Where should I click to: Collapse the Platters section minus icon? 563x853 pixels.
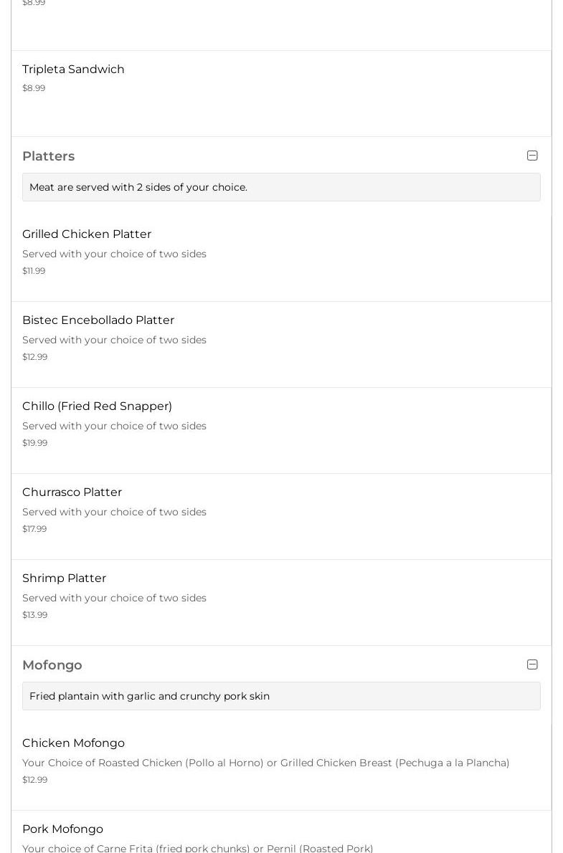click(532, 156)
